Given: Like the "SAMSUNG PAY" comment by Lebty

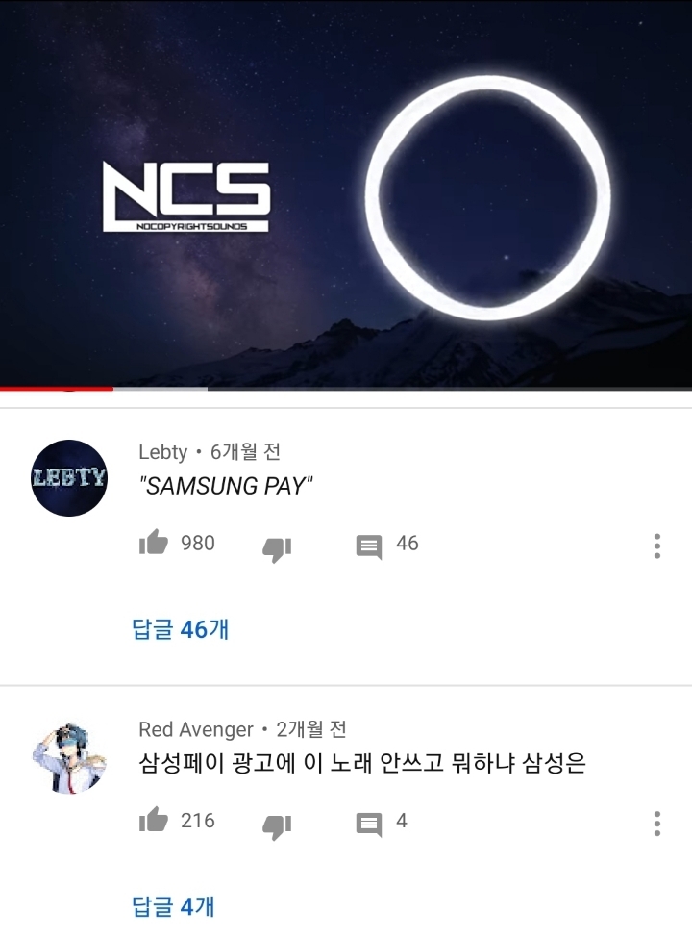Looking at the screenshot, I should point(154,542).
